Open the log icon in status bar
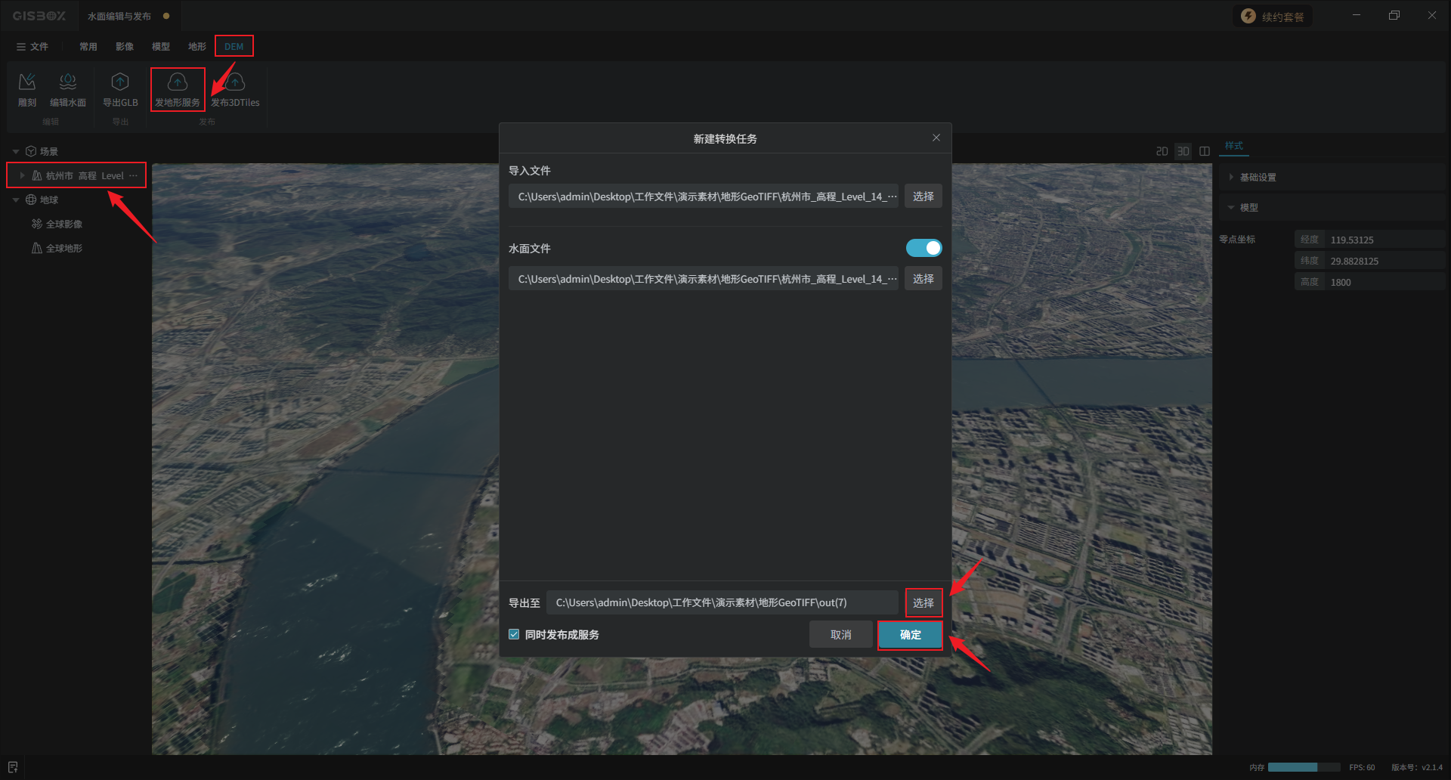The height and width of the screenshot is (780, 1451). [x=13, y=767]
